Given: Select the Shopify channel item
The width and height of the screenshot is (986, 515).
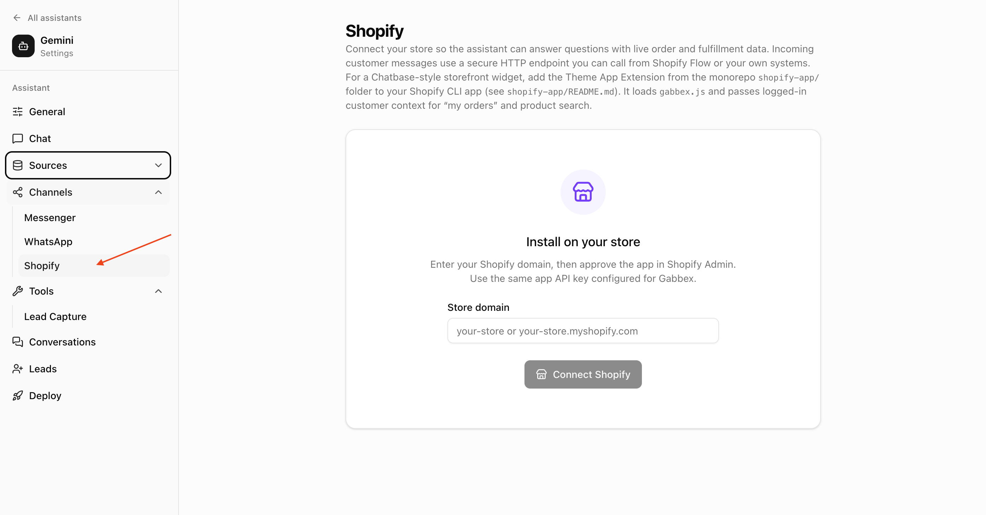Looking at the screenshot, I should (x=42, y=265).
